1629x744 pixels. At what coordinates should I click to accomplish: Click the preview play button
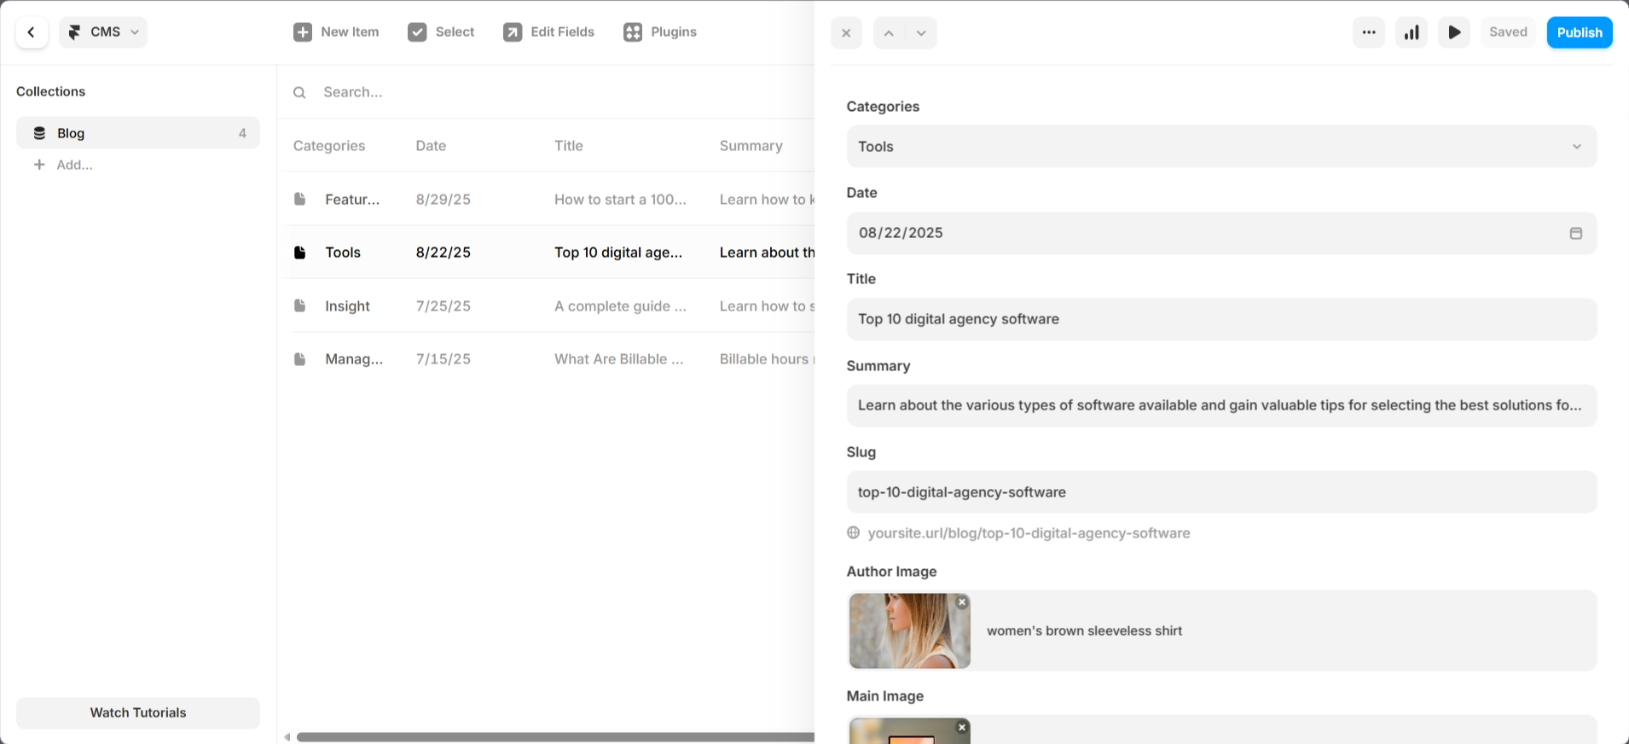1454,32
